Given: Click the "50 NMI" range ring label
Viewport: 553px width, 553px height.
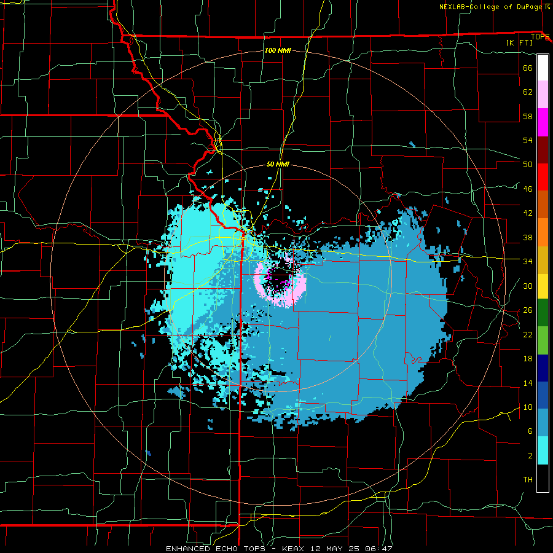Looking at the screenshot, I should (278, 164).
